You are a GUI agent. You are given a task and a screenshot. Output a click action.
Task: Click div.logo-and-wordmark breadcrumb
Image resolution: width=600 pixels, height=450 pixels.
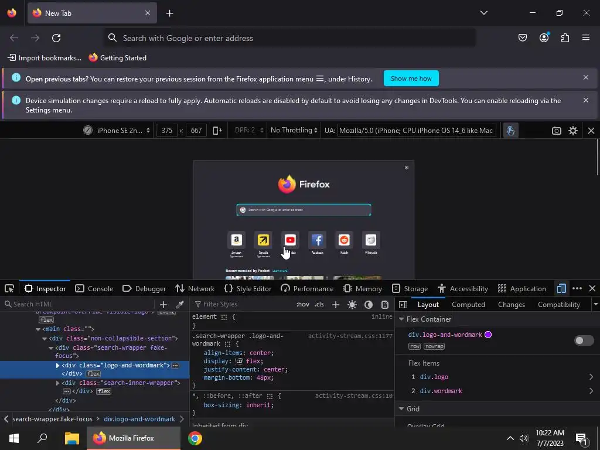coord(139,419)
